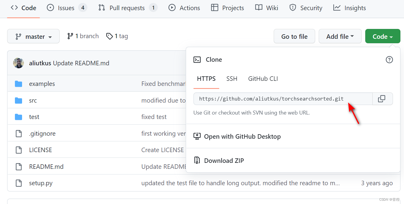The width and height of the screenshot is (404, 204).
Task: Switch to the SSH clone tab
Action: 232,79
